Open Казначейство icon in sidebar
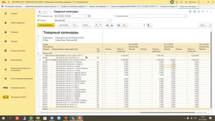215x121 pixels. click(x=5, y=60)
